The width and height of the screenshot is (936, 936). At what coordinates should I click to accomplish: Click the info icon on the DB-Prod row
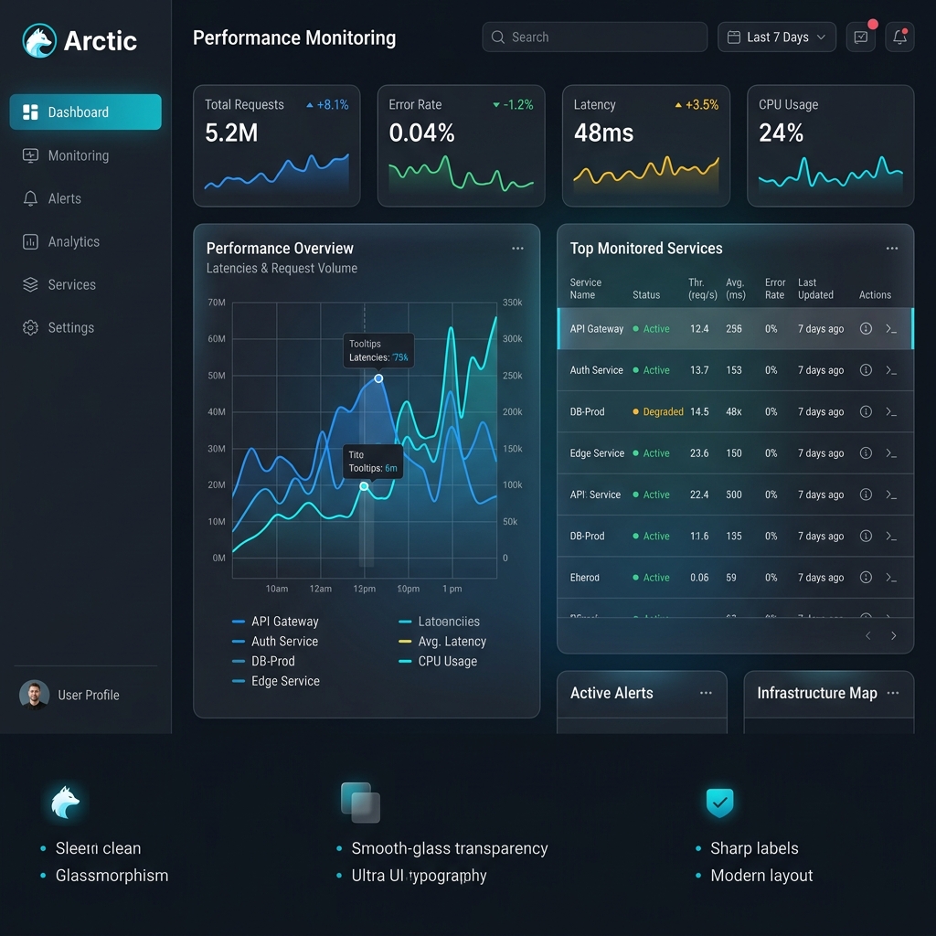[866, 411]
